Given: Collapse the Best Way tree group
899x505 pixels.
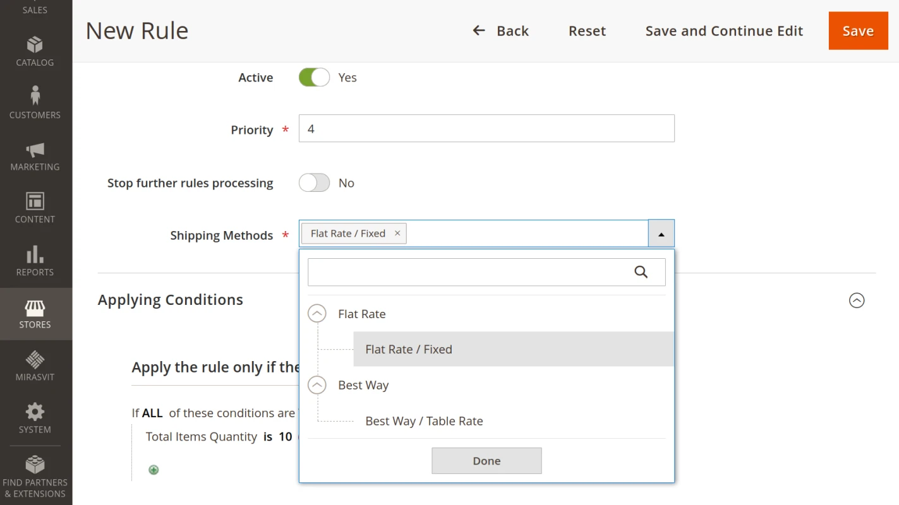Looking at the screenshot, I should pos(317,385).
